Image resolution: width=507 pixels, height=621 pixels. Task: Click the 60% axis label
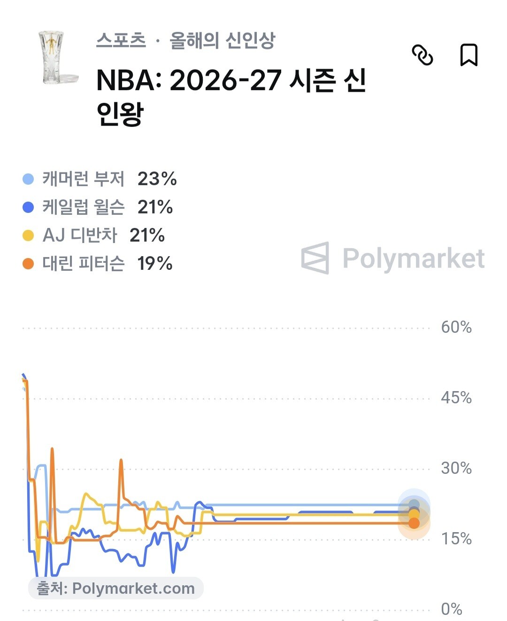tap(456, 327)
